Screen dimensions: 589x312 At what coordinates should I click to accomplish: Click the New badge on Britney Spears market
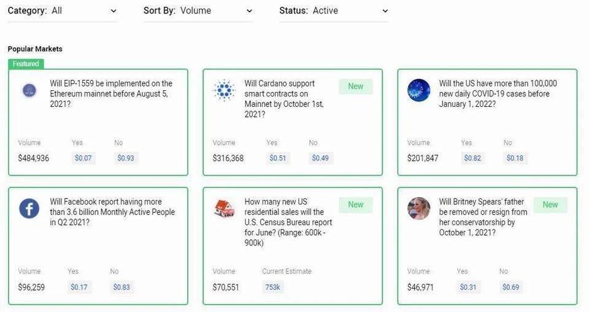pyautogui.click(x=550, y=205)
